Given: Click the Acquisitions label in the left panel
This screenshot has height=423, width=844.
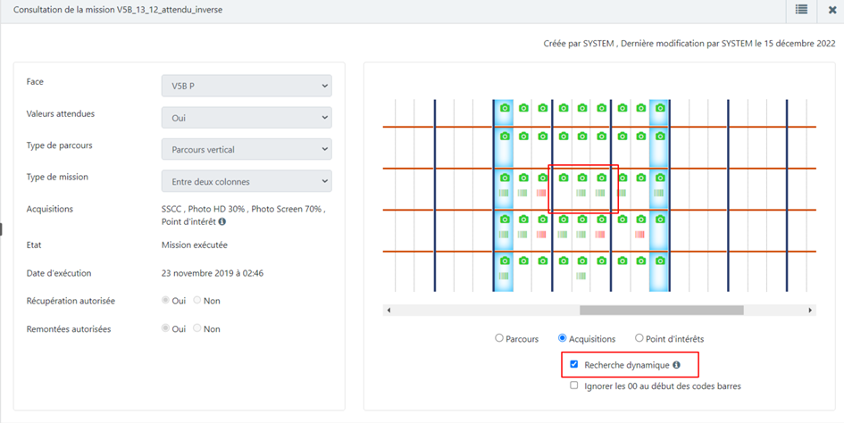Looking at the screenshot, I should [x=49, y=209].
